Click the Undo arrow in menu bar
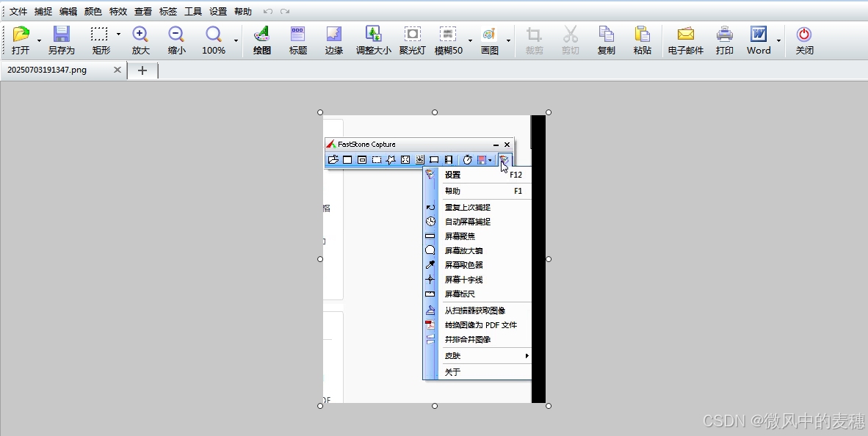The width and height of the screenshot is (868, 436). tap(268, 11)
